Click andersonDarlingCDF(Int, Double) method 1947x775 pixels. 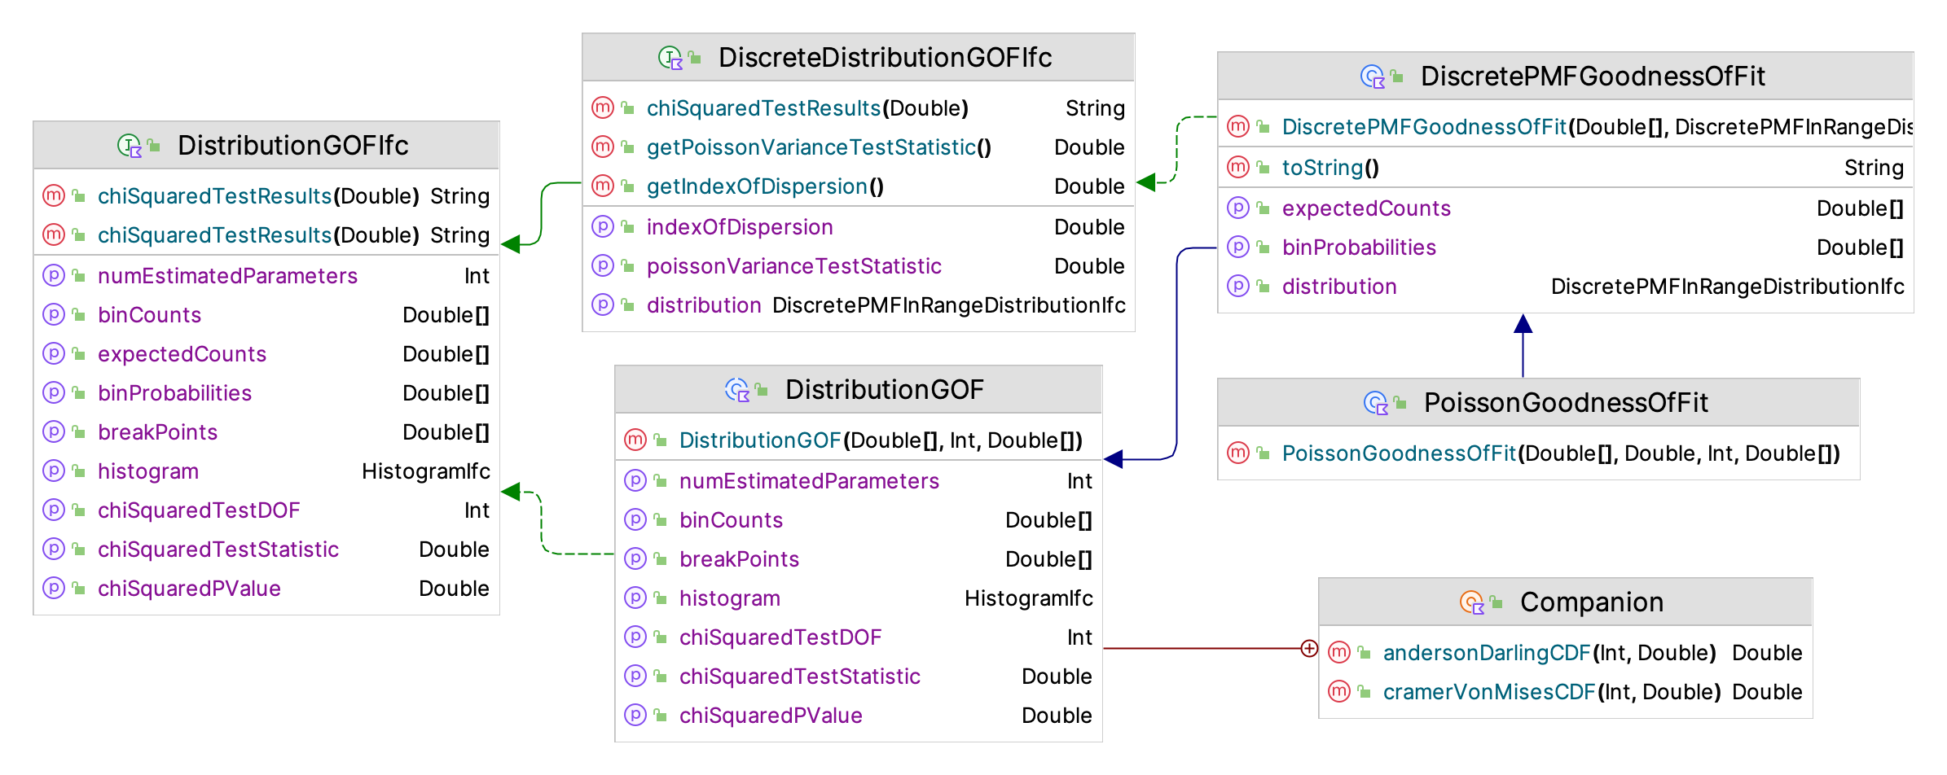1549,653
